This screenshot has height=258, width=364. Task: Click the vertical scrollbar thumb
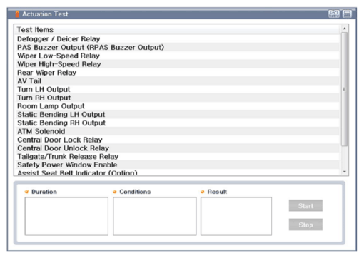coord(344,89)
